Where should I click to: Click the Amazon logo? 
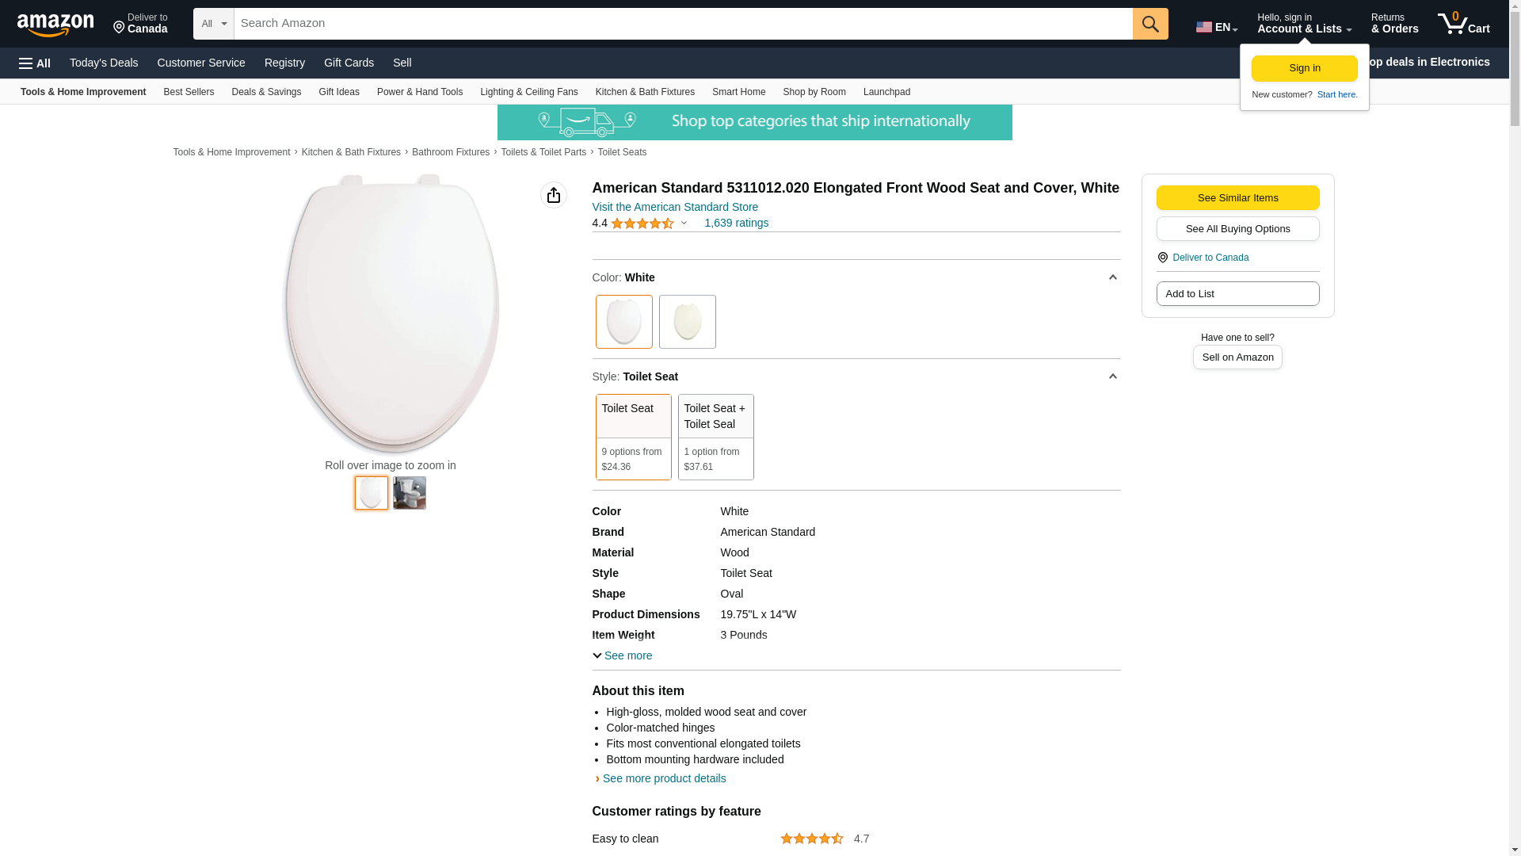point(55,25)
